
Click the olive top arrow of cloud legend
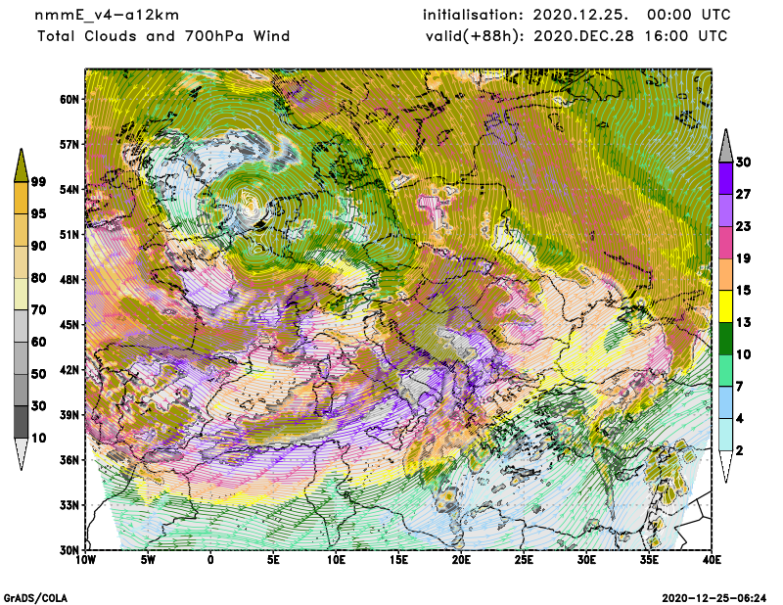23,163
